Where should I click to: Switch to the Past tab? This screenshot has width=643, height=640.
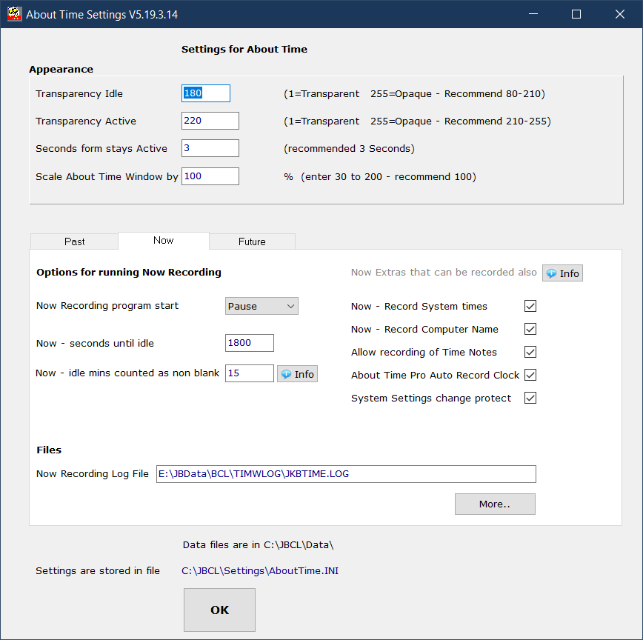pyautogui.click(x=74, y=241)
